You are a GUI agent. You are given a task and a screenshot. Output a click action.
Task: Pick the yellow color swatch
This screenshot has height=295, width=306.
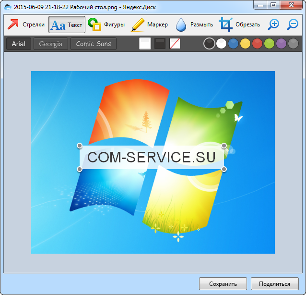pos(245,43)
